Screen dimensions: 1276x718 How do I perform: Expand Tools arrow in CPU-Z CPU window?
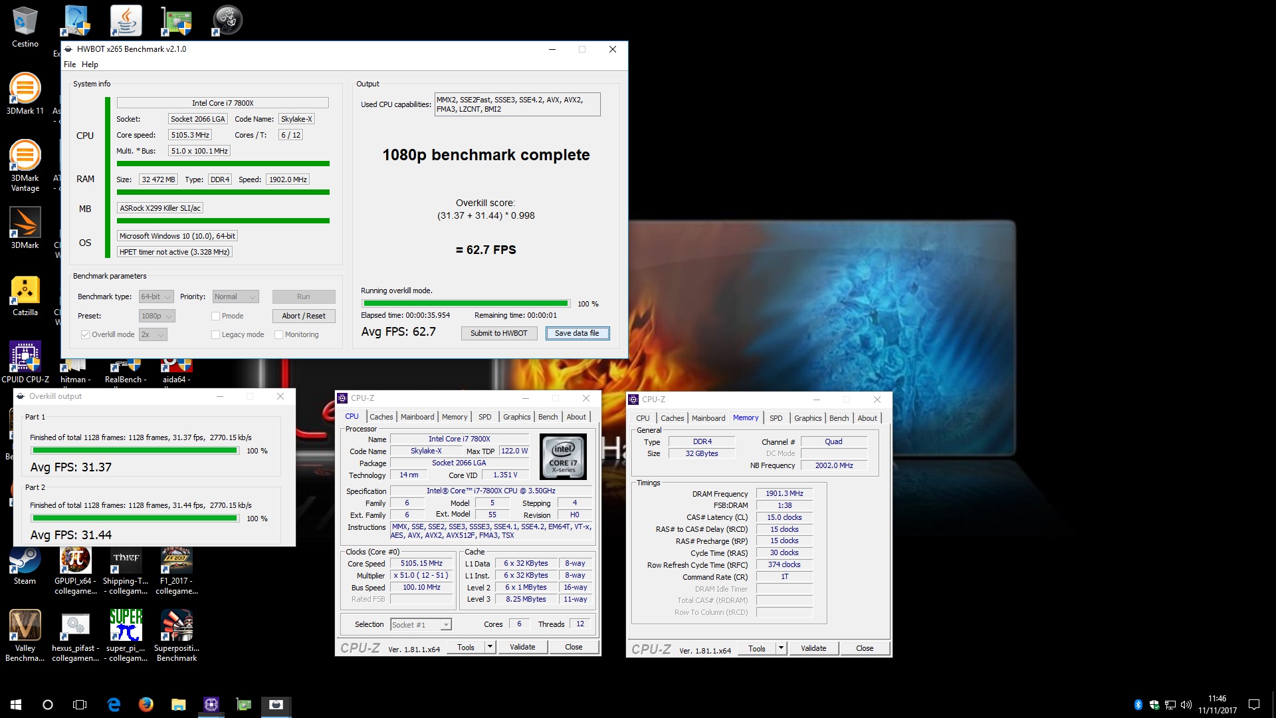[490, 647]
